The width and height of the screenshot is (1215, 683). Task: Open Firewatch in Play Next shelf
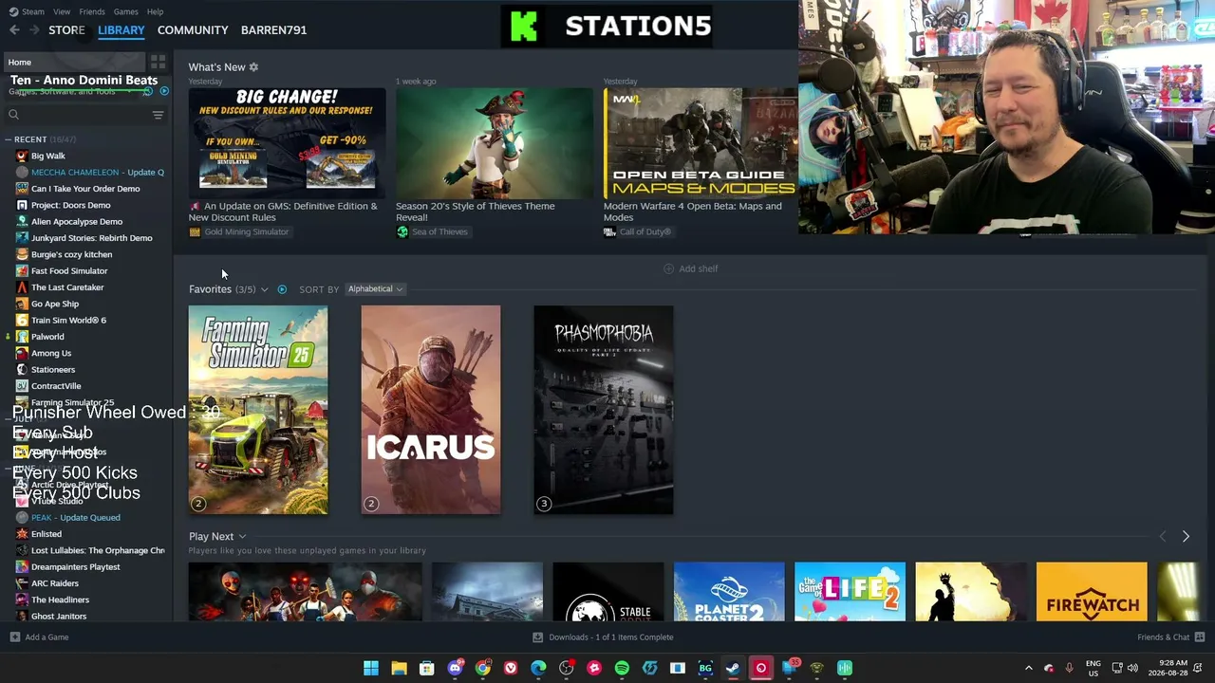(x=1092, y=592)
